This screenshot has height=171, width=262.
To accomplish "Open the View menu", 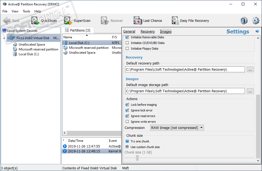I will 15,11.
